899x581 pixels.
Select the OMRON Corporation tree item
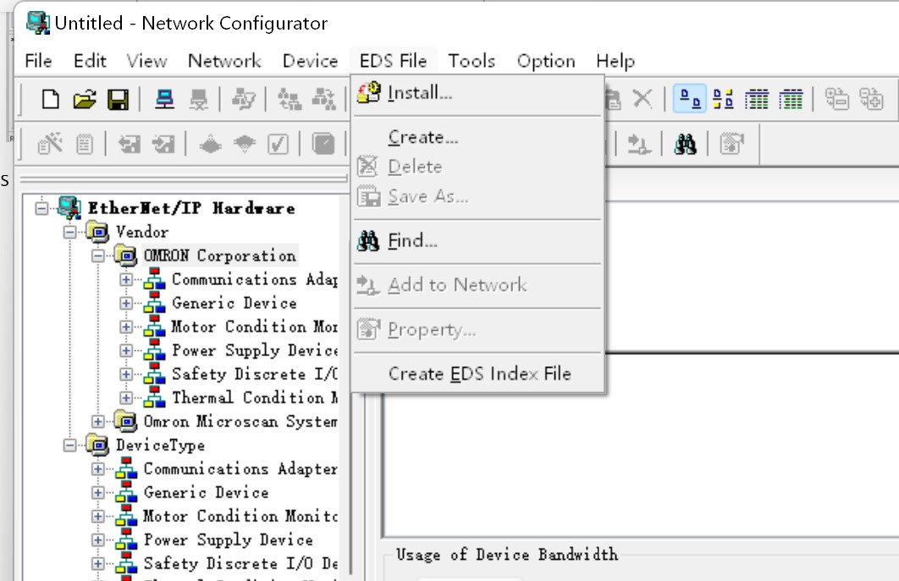coord(219,255)
